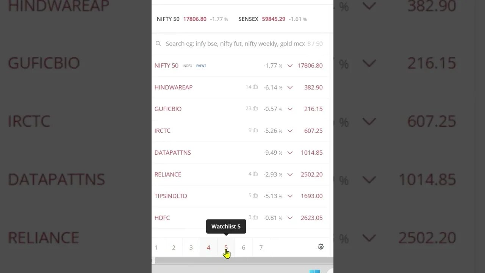Select the DATAPATTNS stock name

pyautogui.click(x=172, y=152)
